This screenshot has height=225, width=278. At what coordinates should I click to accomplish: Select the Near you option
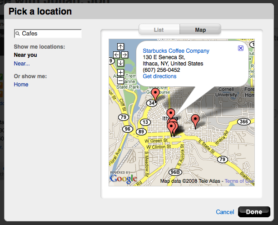25,55
